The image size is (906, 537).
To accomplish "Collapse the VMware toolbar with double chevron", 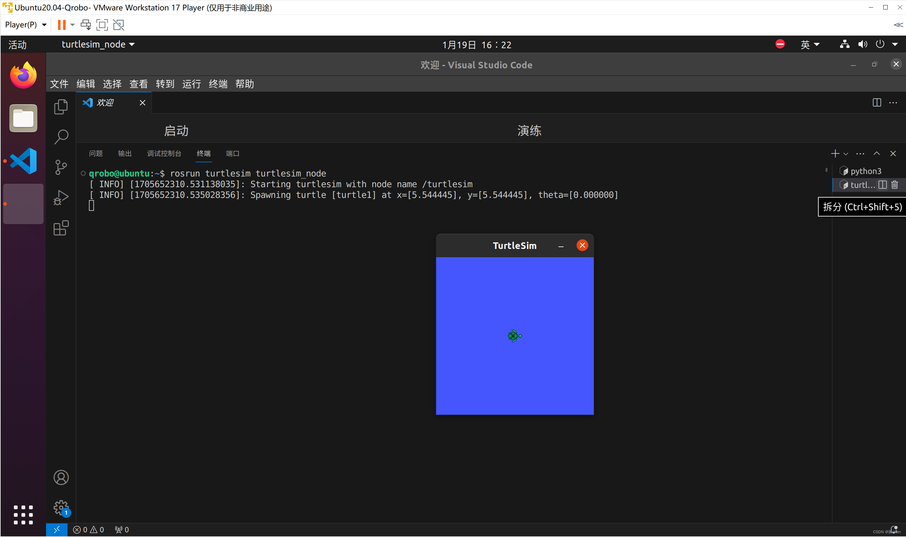I will [898, 25].
